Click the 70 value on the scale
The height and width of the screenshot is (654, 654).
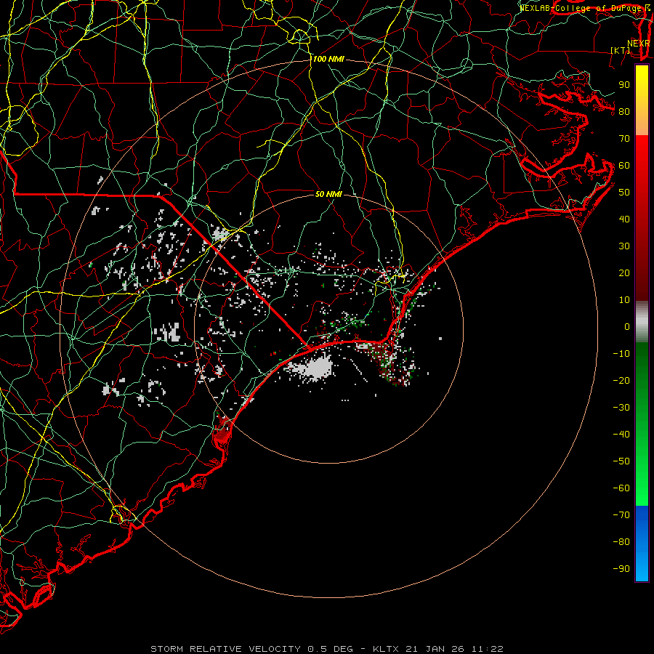pyautogui.click(x=624, y=139)
